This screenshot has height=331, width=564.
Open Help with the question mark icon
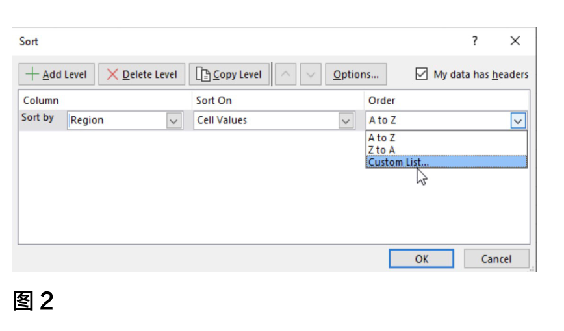(475, 42)
